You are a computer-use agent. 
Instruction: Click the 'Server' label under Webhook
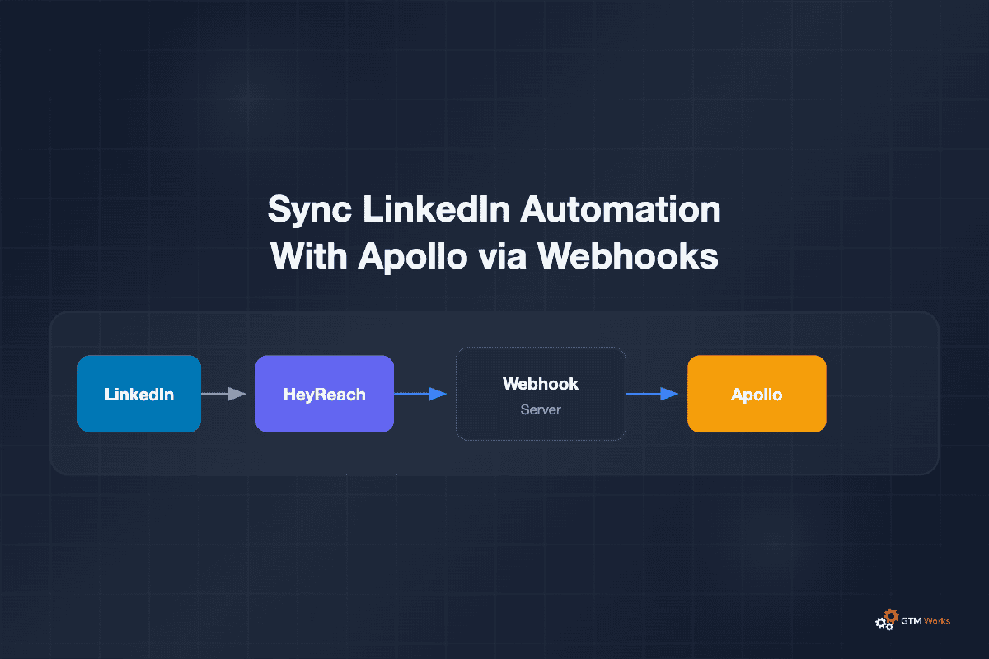pyautogui.click(x=541, y=409)
